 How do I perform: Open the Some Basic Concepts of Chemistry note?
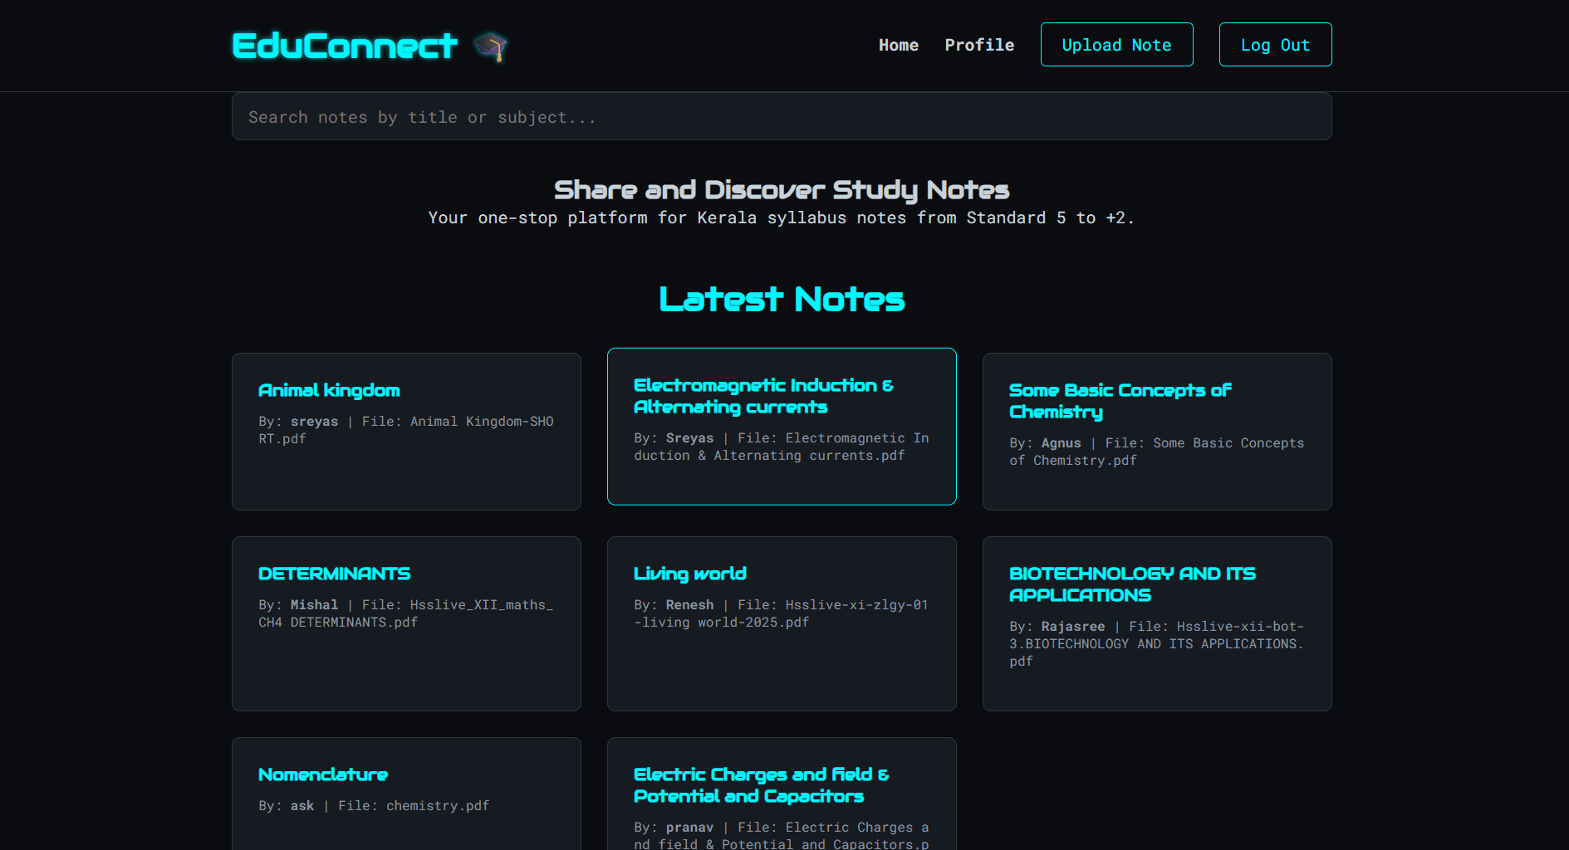point(1157,432)
